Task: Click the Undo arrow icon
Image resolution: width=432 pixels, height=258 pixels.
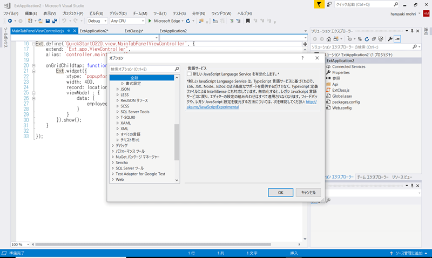Action: (x=64, y=21)
